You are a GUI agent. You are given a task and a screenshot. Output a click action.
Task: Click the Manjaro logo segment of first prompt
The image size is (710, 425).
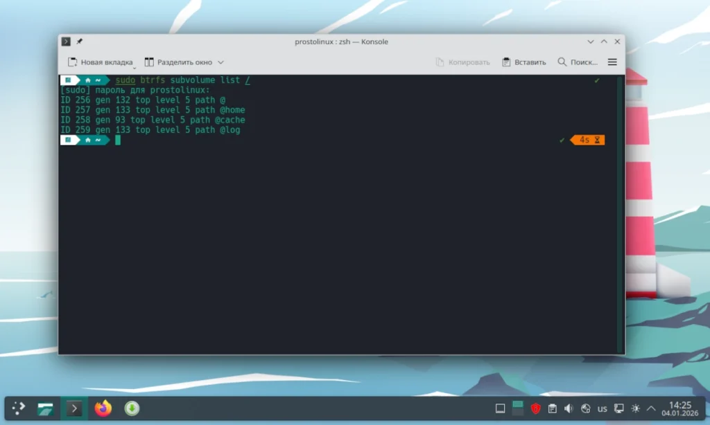tap(68, 80)
